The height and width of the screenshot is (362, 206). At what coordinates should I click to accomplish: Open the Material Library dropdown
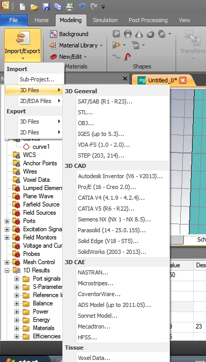[x=76, y=45]
